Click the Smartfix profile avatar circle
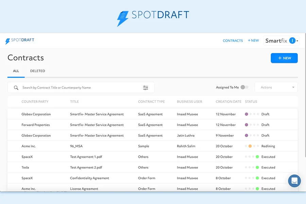 click(292, 40)
